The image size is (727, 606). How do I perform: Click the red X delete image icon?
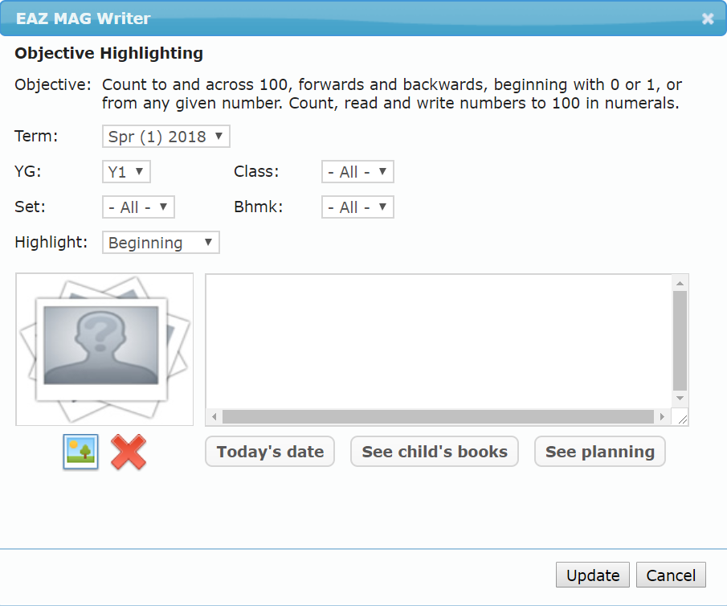click(x=129, y=452)
